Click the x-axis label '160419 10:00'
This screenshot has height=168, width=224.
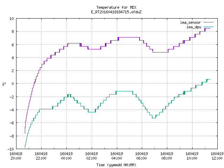[192, 156]
